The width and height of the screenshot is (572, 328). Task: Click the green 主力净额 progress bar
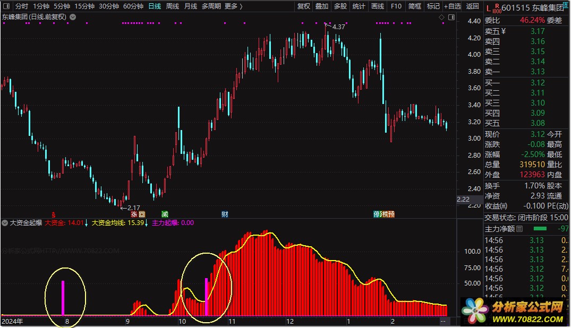[540, 229]
